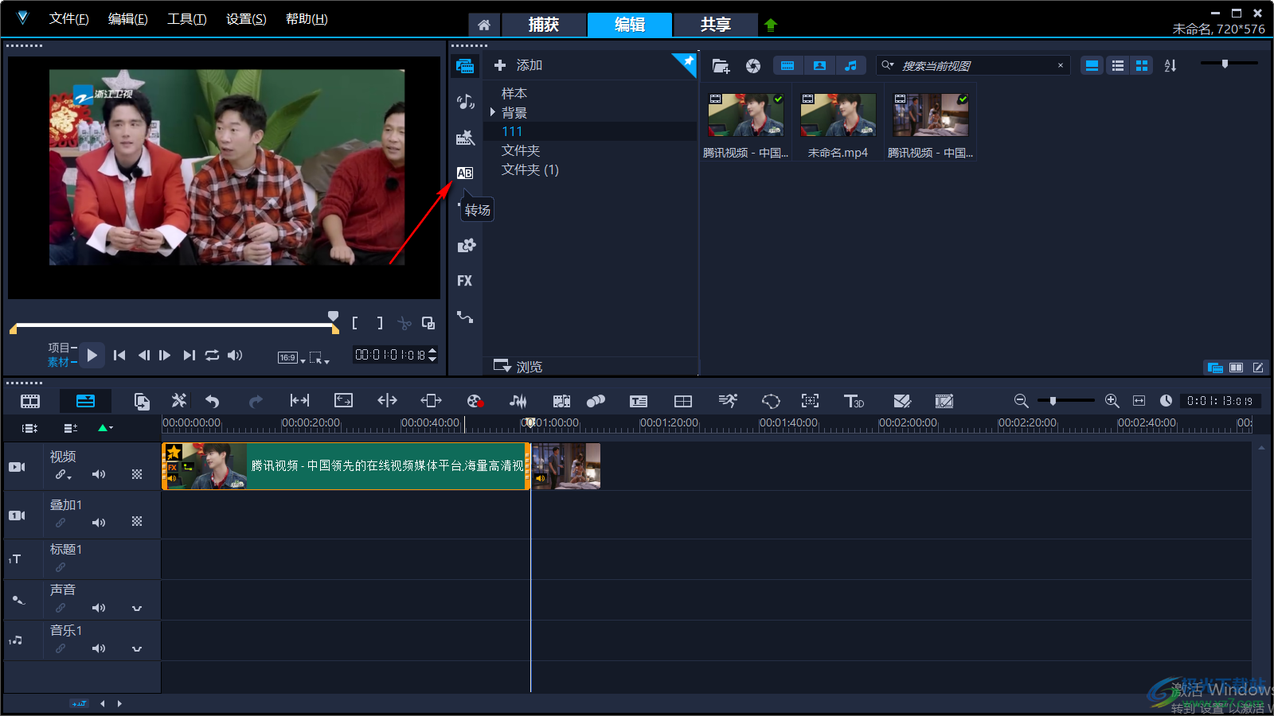Mute the 视频 track audio
Screen dimensions: 1274x716
(99, 474)
